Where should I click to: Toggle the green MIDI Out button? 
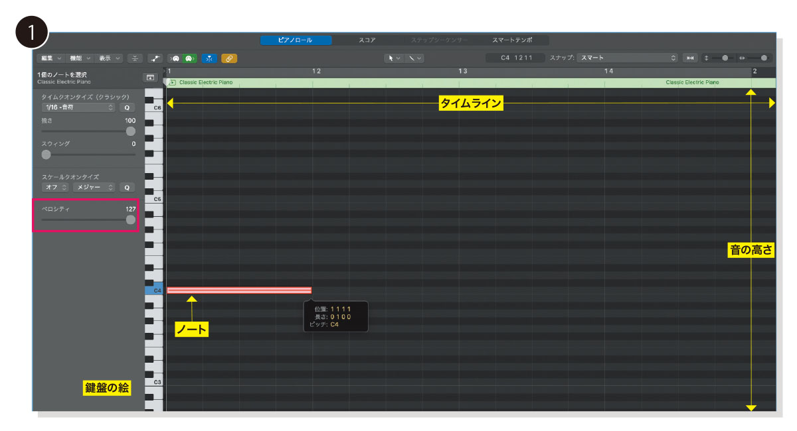point(190,58)
